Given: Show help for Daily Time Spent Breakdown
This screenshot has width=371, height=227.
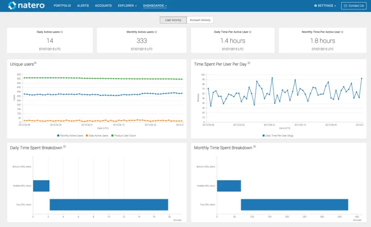Looking at the screenshot, I should pyautogui.click(x=65, y=146).
